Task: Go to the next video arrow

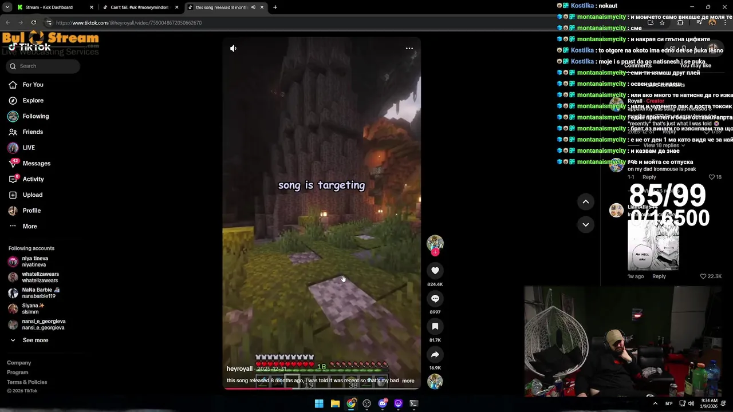Action: click(586, 224)
